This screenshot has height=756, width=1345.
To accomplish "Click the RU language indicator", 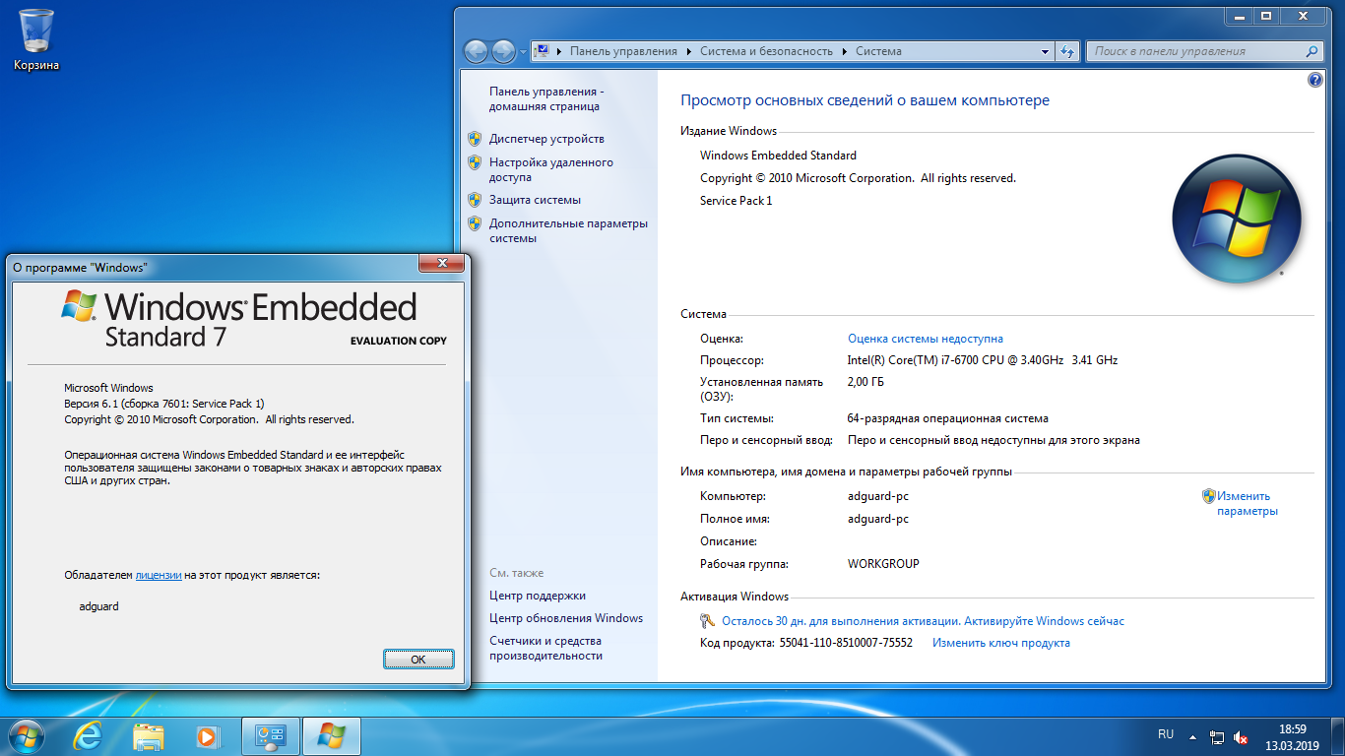I will [x=1166, y=734].
